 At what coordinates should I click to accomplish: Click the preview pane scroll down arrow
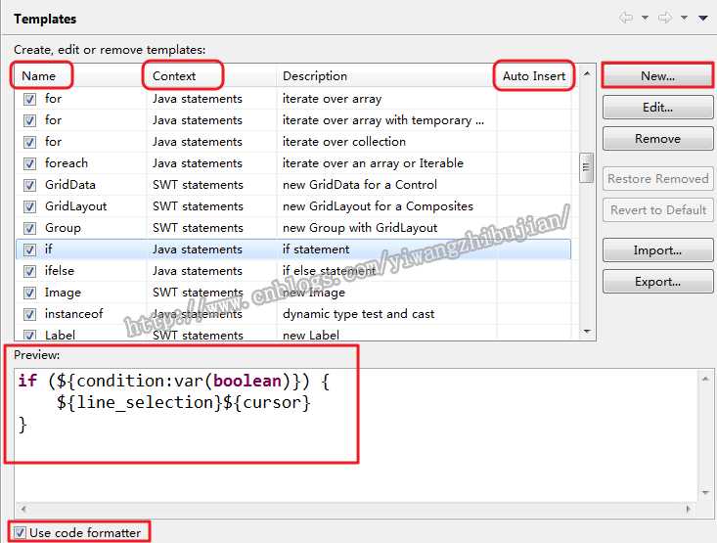704,492
